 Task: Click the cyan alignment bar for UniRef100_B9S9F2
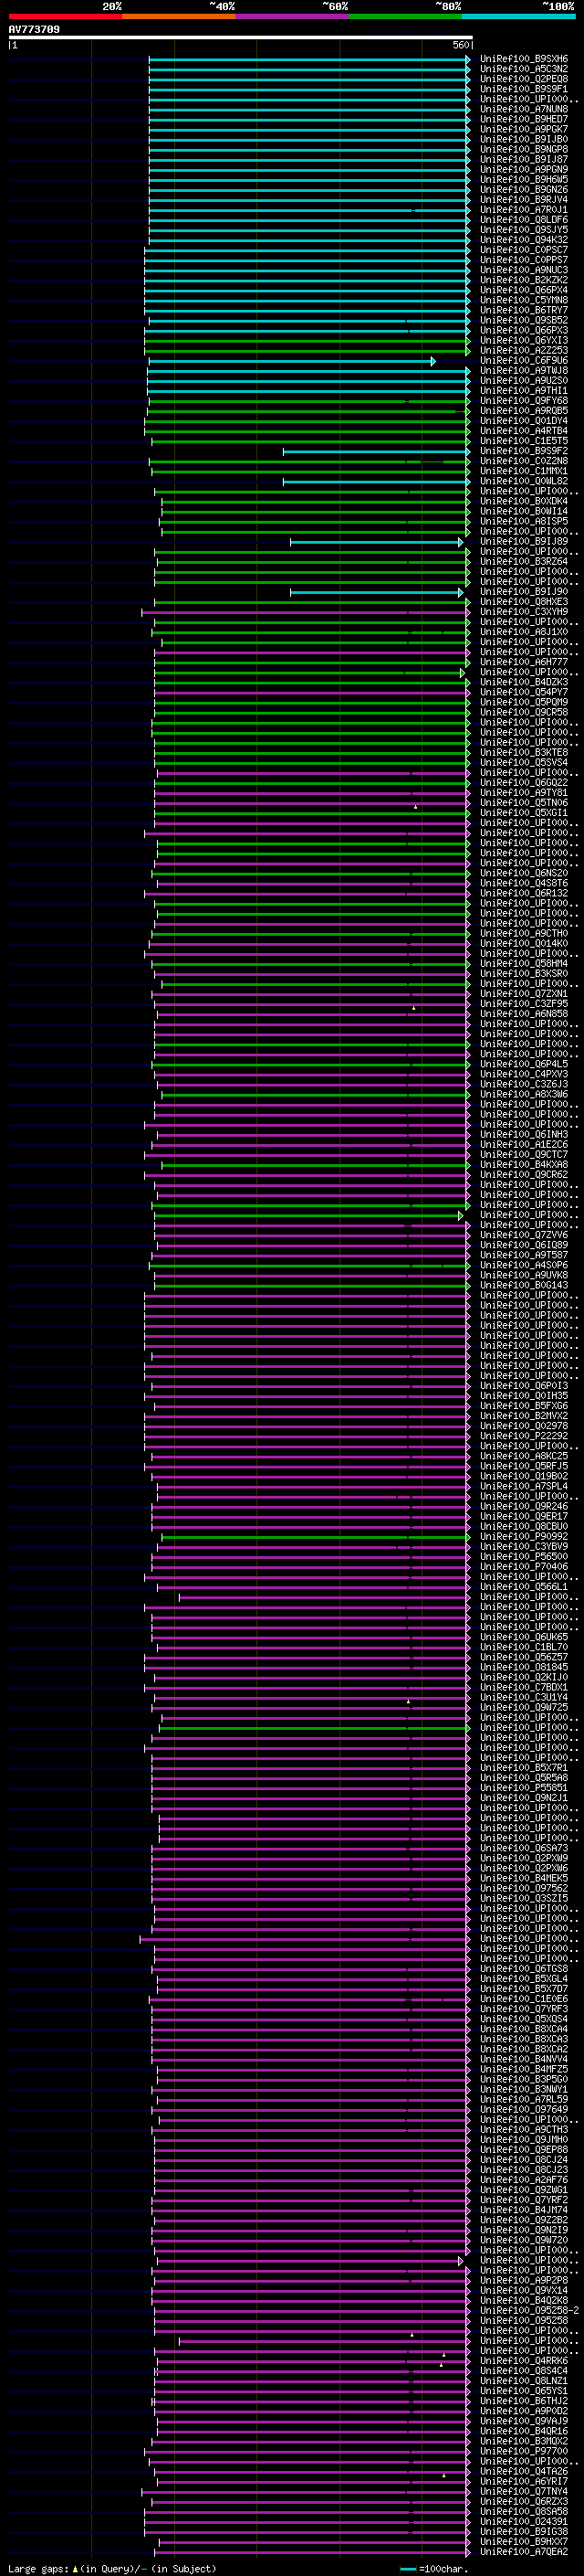pos(376,451)
